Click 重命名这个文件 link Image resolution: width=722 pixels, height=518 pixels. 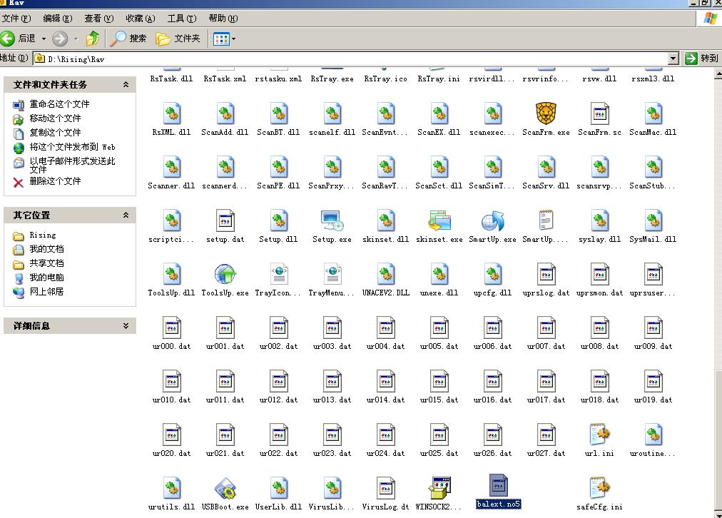click(59, 104)
